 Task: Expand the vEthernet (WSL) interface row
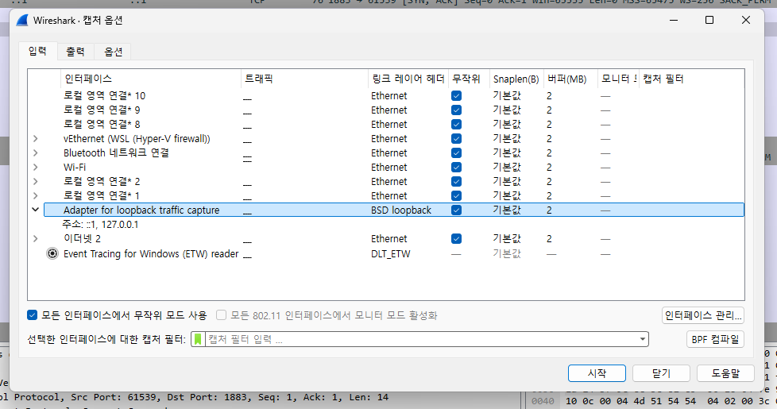point(36,139)
